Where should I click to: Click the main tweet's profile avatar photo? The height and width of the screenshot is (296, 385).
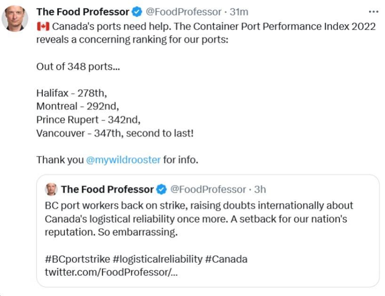pos(15,19)
